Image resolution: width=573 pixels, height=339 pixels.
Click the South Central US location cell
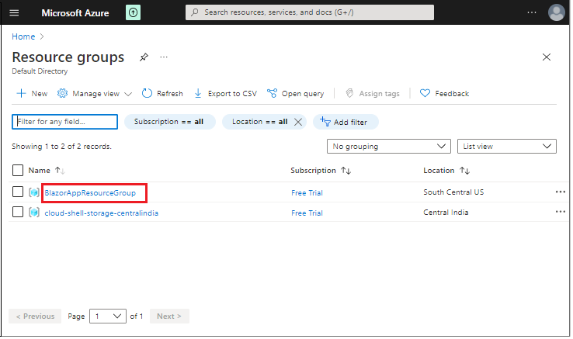(x=453, y=192)
